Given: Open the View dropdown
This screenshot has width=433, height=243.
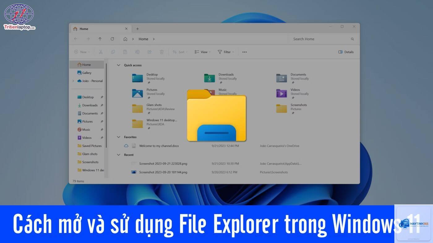Looking at the screenshot, I should (x=203, y=52).
